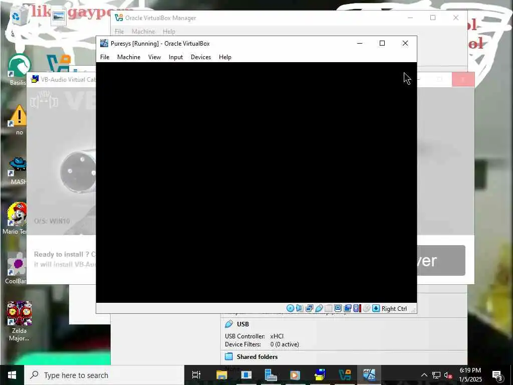Switch to Oracle VirtualBox Manager taskbar icon

(x=345, y=375)
